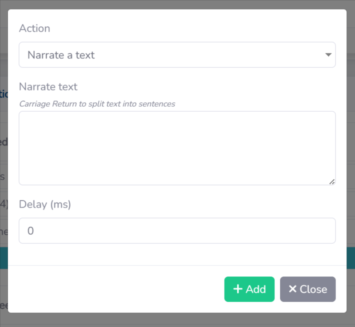Grab the textarea resize handle corner
Screen dimensions: 355x327
332,181
